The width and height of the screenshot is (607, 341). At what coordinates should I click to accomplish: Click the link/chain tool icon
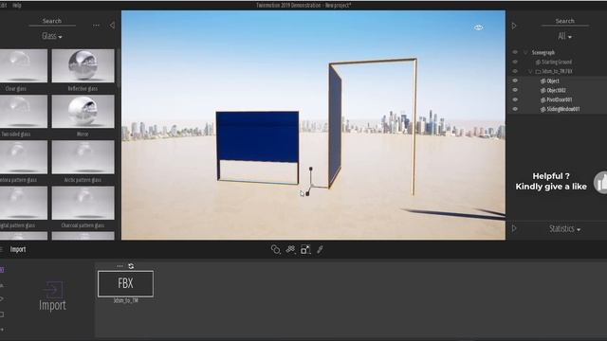click(276, 249)
